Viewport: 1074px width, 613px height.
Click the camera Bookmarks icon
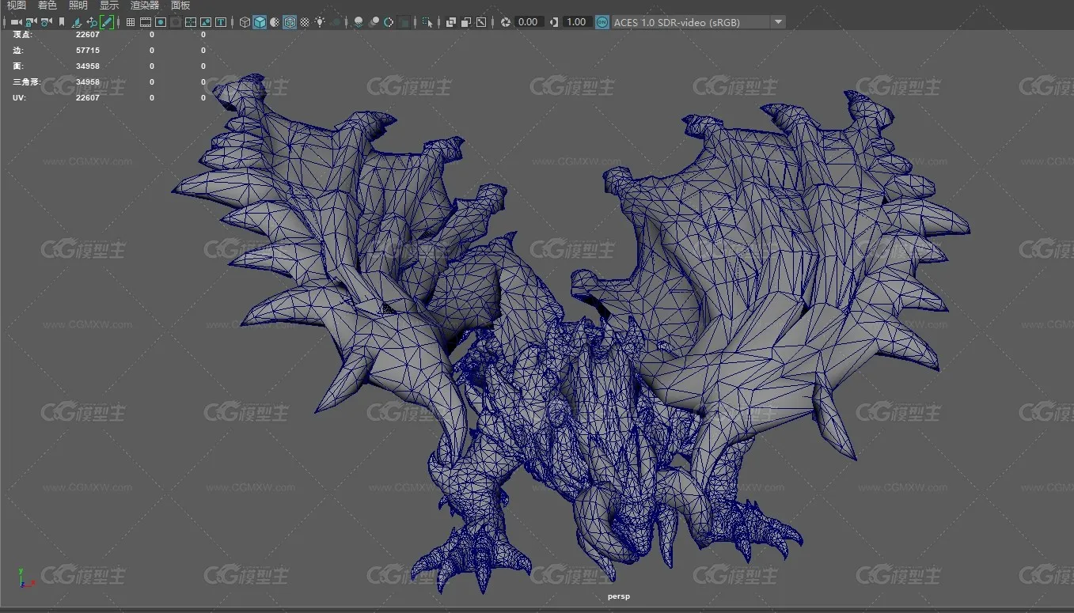pos(61,22)
